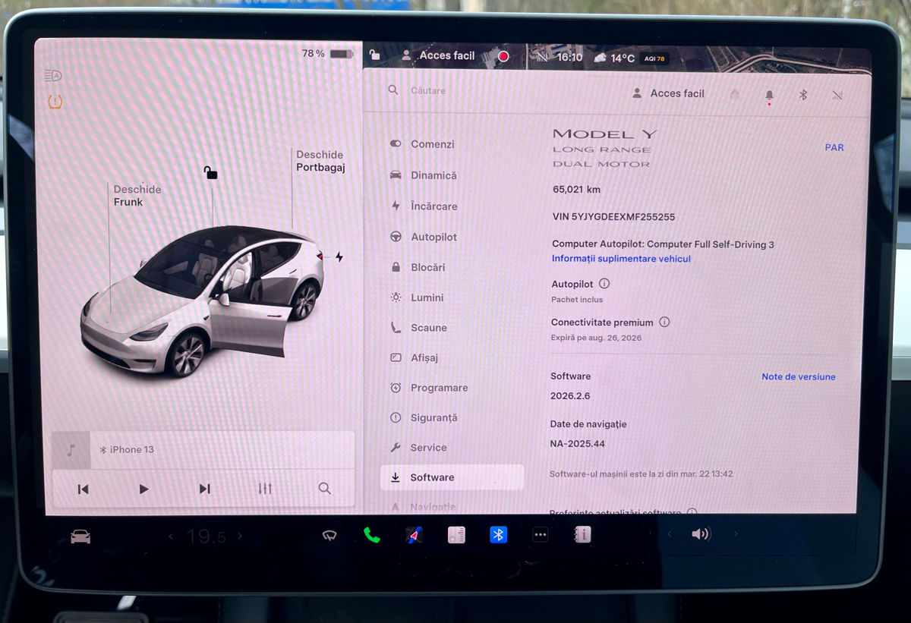This screenshot has height=623, width=911.
Task: Open Note de versiune release notes
Action: [x=799, y=376]
